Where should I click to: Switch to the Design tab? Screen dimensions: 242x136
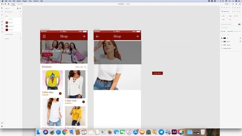click(13, 4)
